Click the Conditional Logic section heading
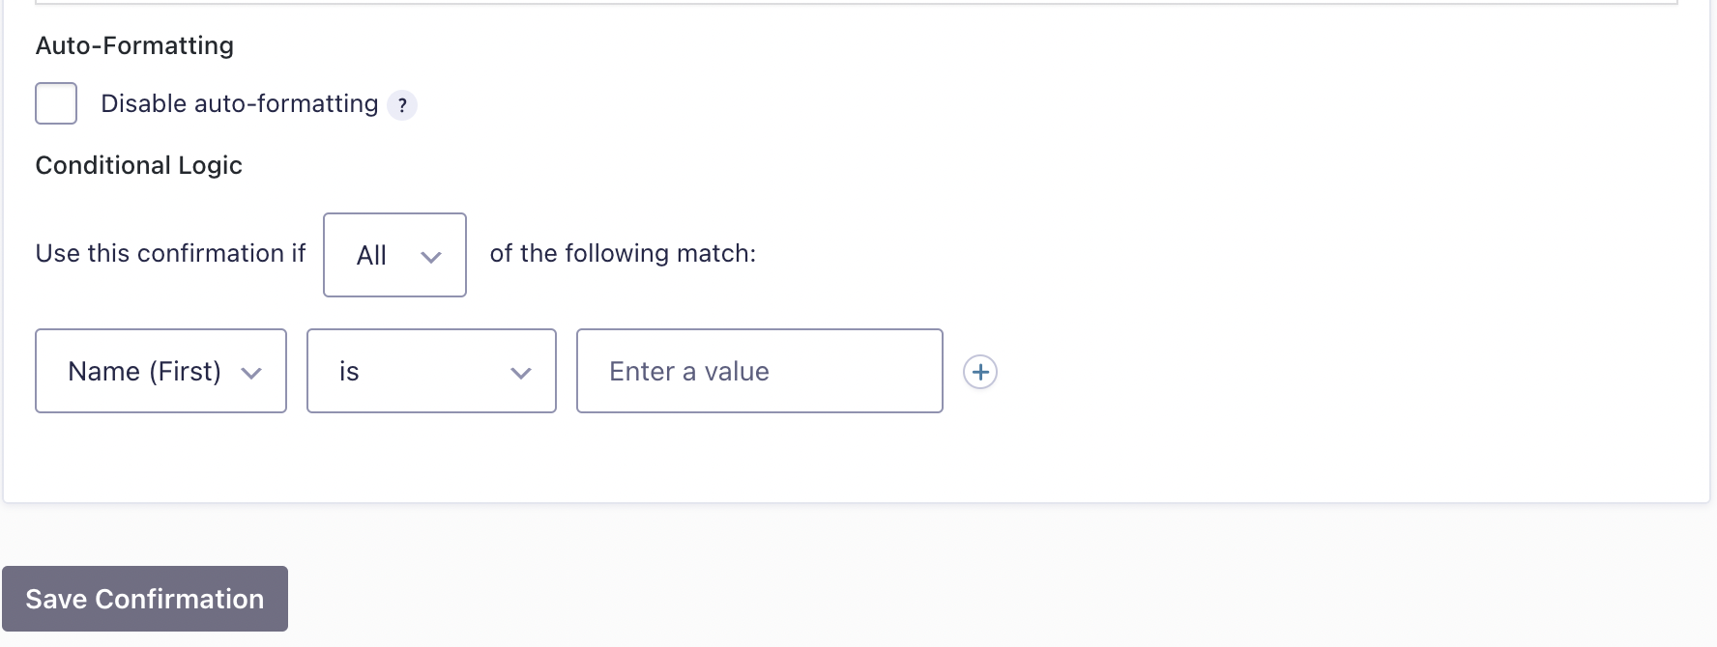1717x647 pixels. (x=138, y=165)
